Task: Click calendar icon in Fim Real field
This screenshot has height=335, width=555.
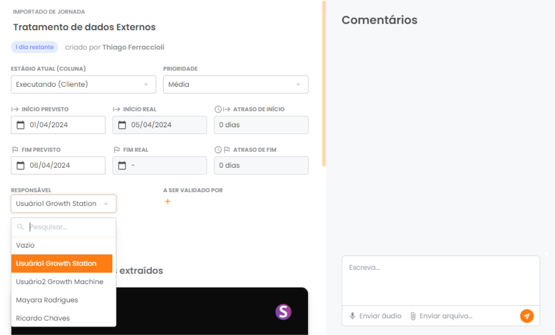Action: pos(122,165)
